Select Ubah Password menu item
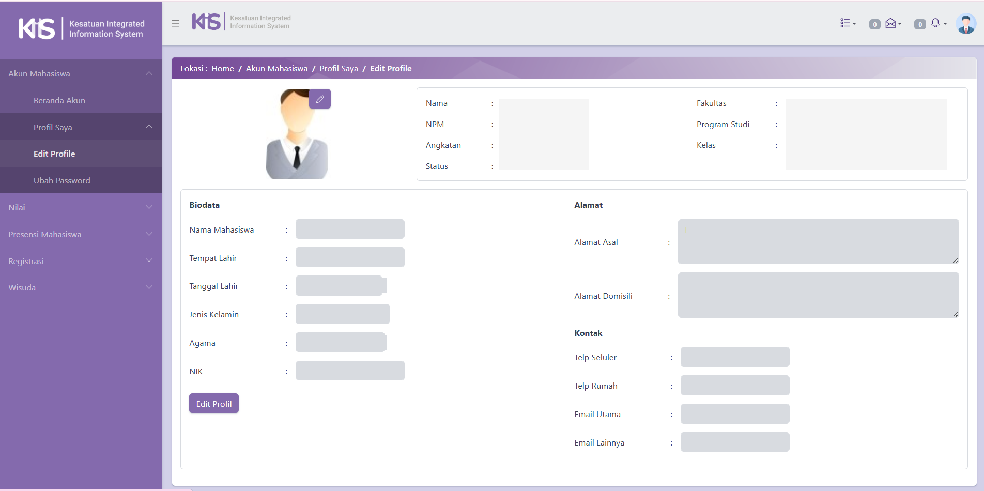984x491 pixels. point(62,180)
